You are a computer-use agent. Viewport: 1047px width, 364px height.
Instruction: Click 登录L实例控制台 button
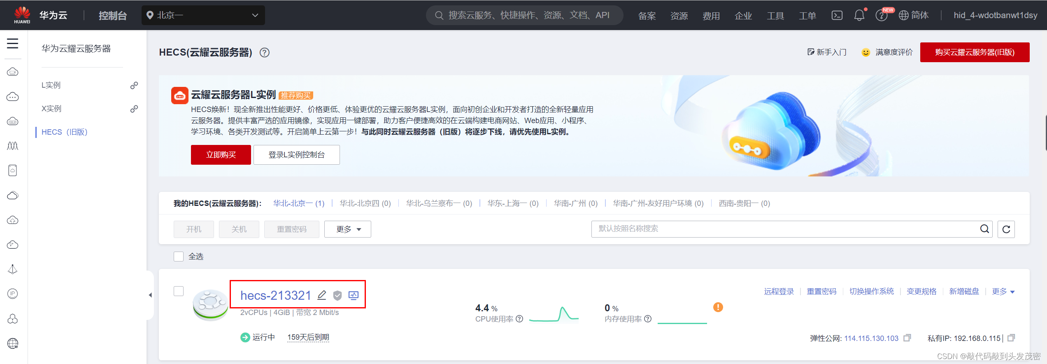click(x=297, y=155)
